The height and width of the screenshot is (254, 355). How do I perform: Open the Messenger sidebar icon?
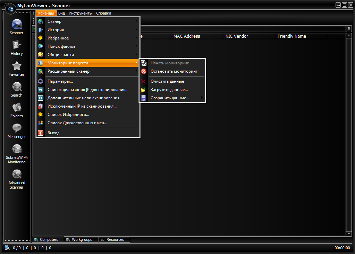pyautogui.click(x=17, y=128)
